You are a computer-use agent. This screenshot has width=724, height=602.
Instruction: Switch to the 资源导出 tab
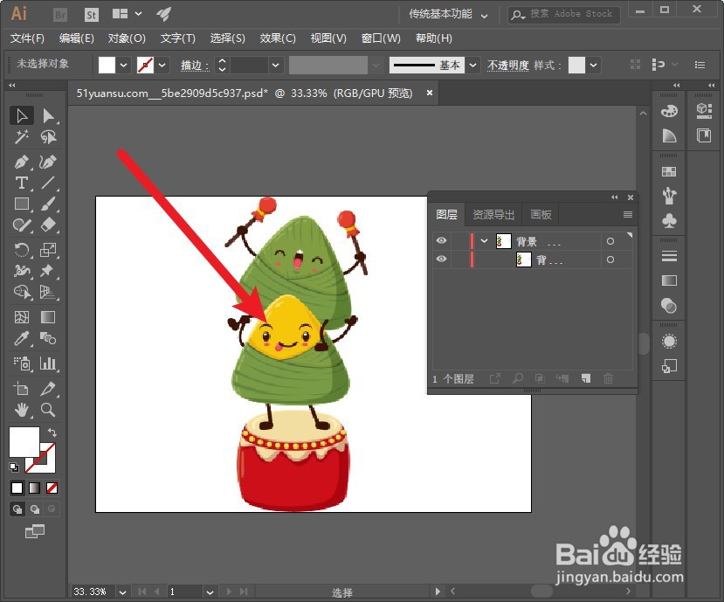(493, 214)
